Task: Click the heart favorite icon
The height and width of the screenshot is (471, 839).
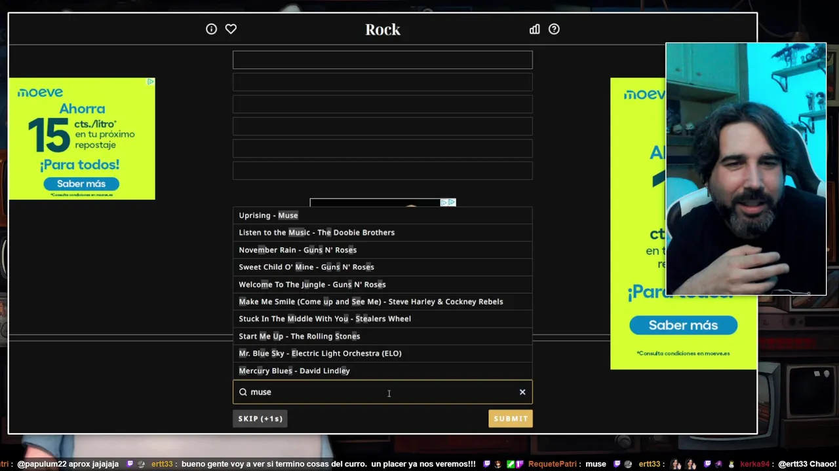Action: pyautogui.click(x=231, y=29)
